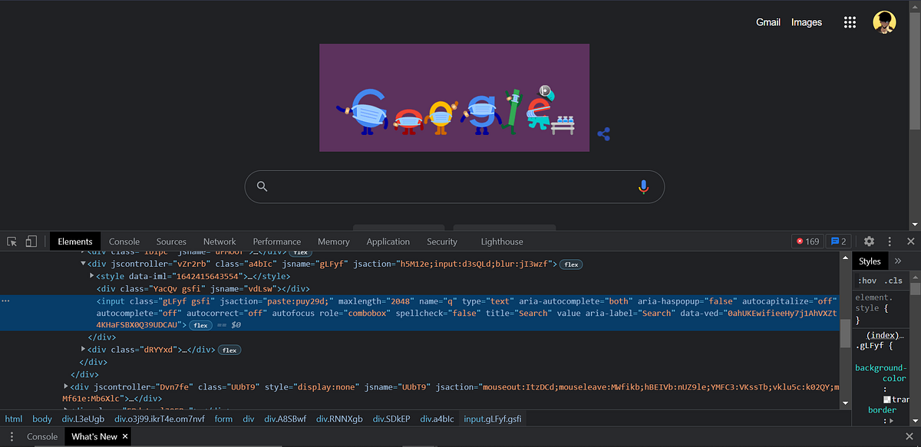Click flex badge on the selected input
The height and width of the screenshot is (447, 921).
click(201, 325)
